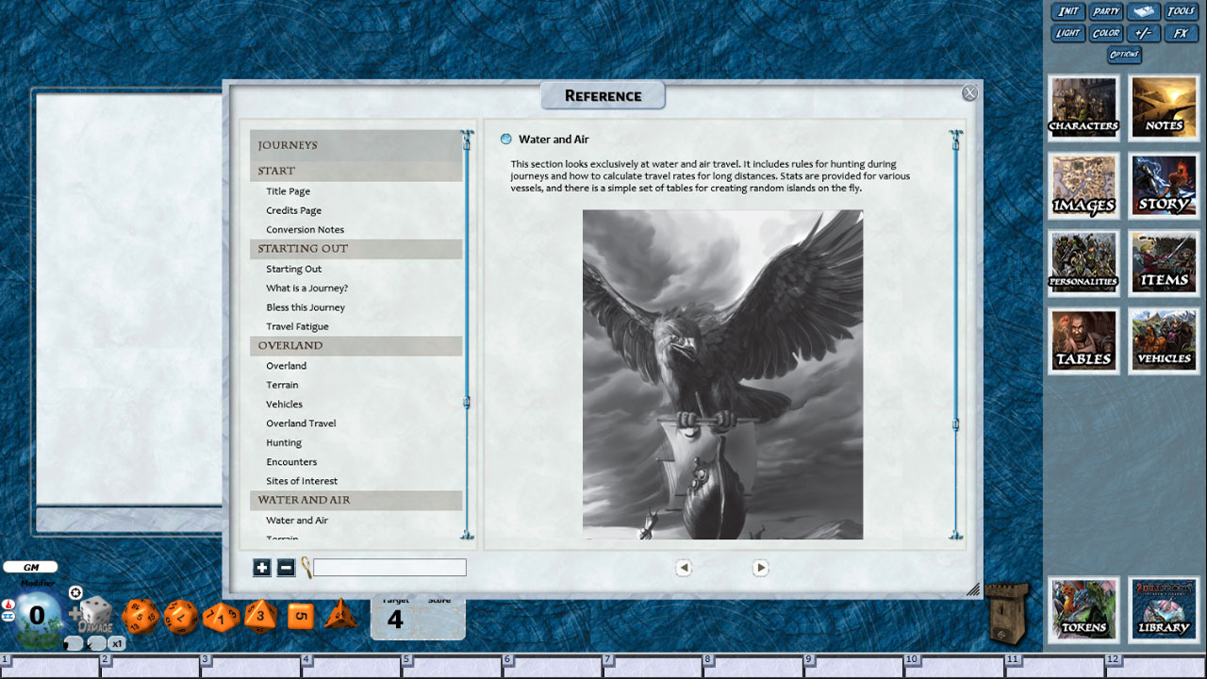Open the Library icon
The image size is (1207, 679).
click(1164, 609)
